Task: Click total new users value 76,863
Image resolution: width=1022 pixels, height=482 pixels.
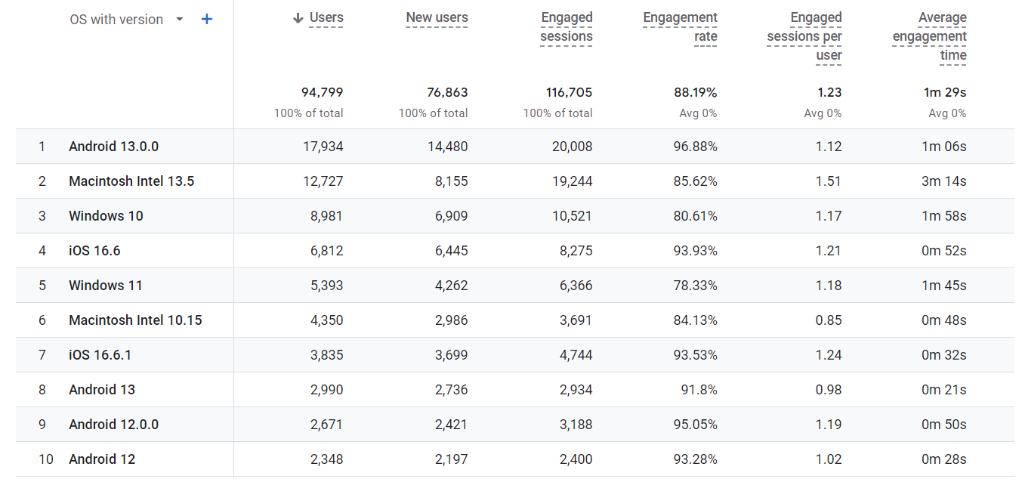Action: point(447,92)
